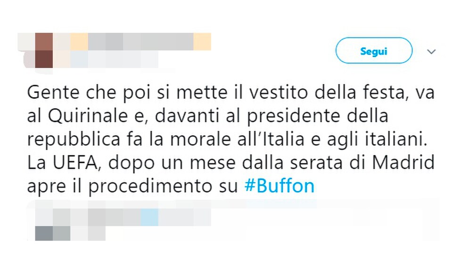
Task: Open the tweet options chevron menu
Action: tap(431, 52)
